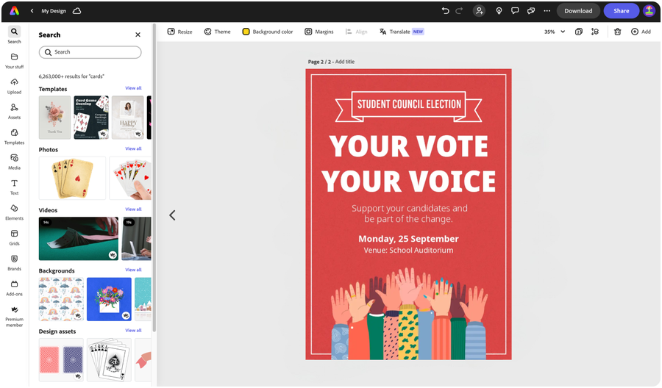The image size is (662, 388).
Task: Open the Elements section
Action: [x=15, y=212]
